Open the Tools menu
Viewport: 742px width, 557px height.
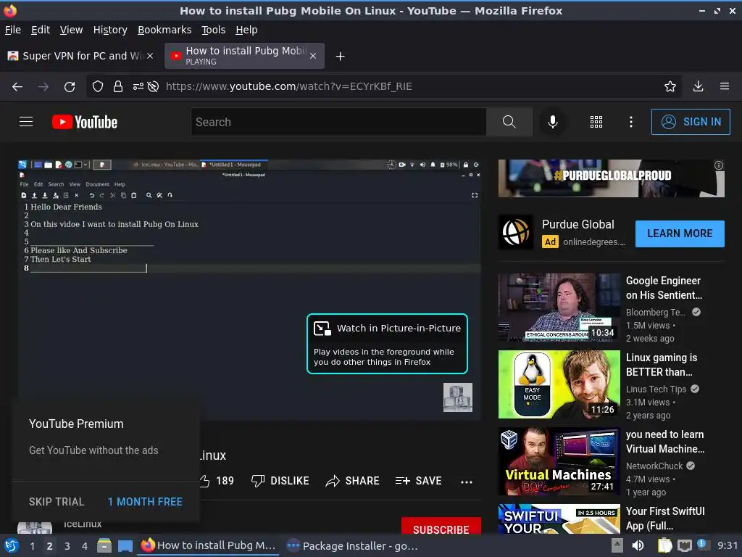tap(214, 30)
